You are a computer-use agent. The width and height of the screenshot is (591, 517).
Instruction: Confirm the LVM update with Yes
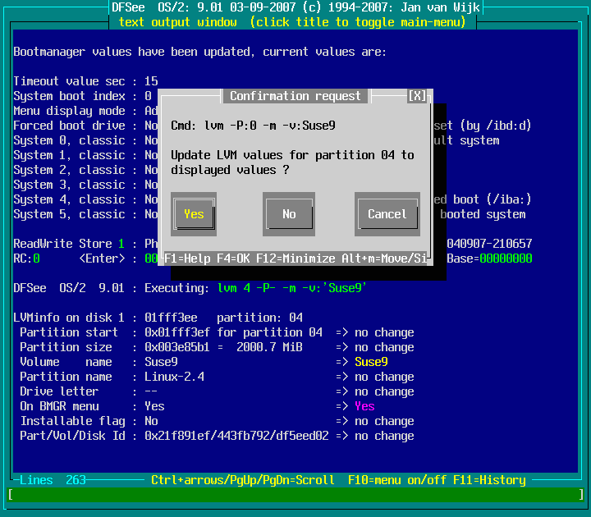tap(194, 214)
